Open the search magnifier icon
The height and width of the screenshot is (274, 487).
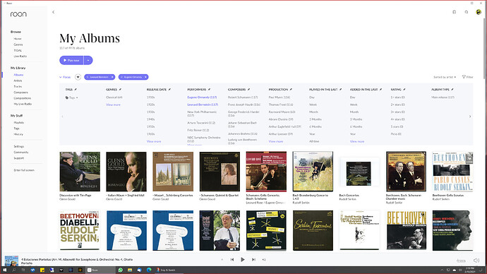click(467, 12)
